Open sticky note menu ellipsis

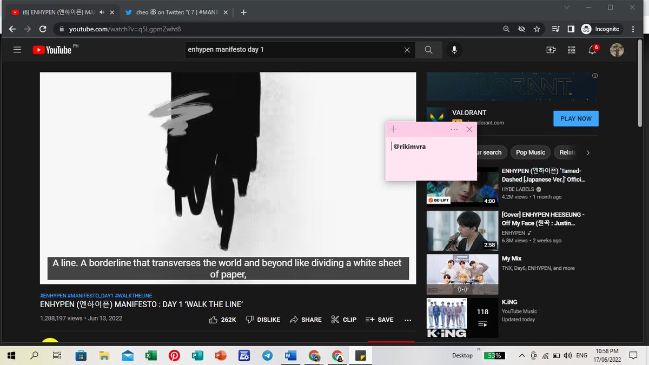coord(454,129)
